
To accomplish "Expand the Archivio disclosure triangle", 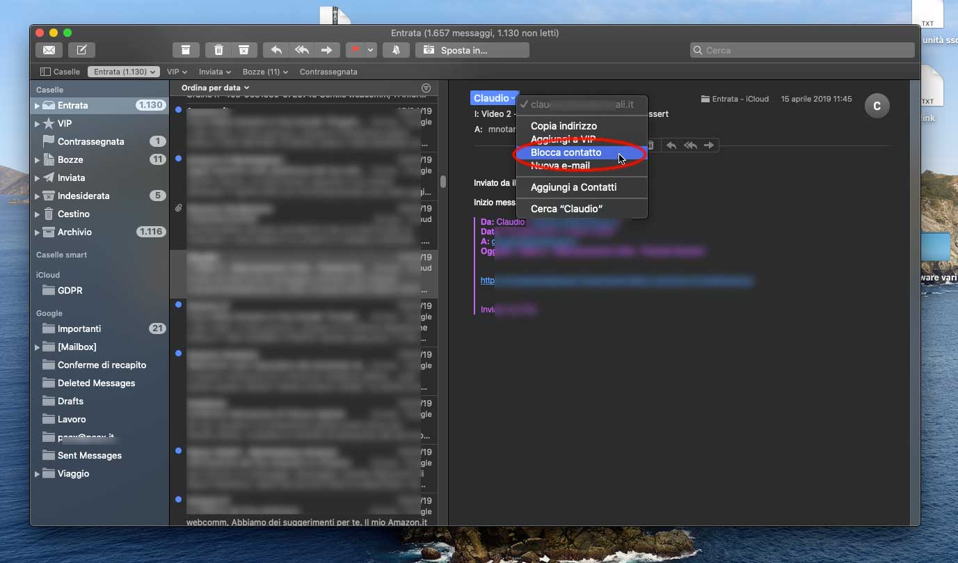I will [37, 232].
